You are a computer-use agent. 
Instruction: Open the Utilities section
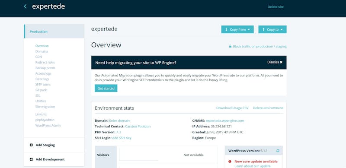click(41, 101)
